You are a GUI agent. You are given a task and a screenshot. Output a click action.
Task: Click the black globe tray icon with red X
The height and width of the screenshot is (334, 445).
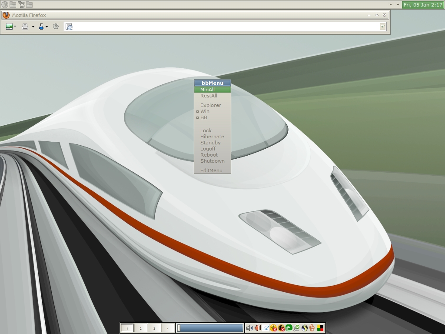coord(281,328)
